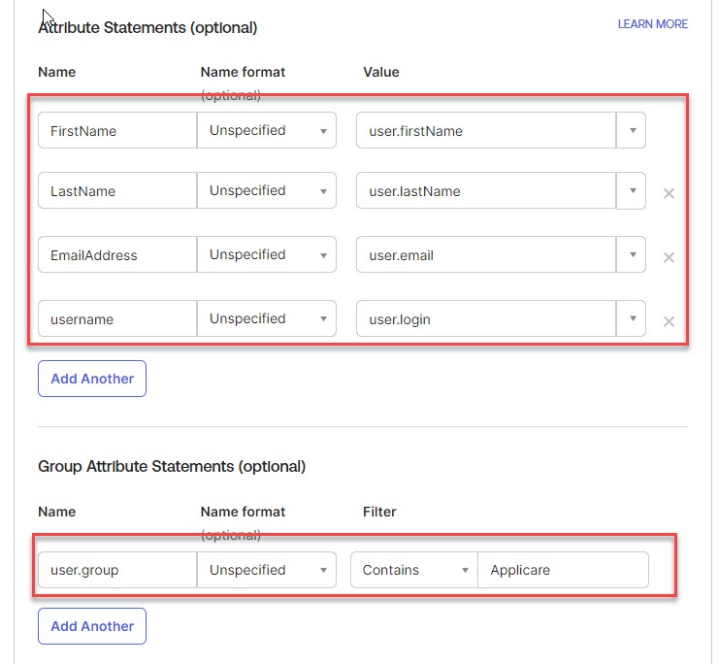Image resolution: width=719 pixels, height=664 pixels.
Task: Delete the username attribute row
Action: 669,321
